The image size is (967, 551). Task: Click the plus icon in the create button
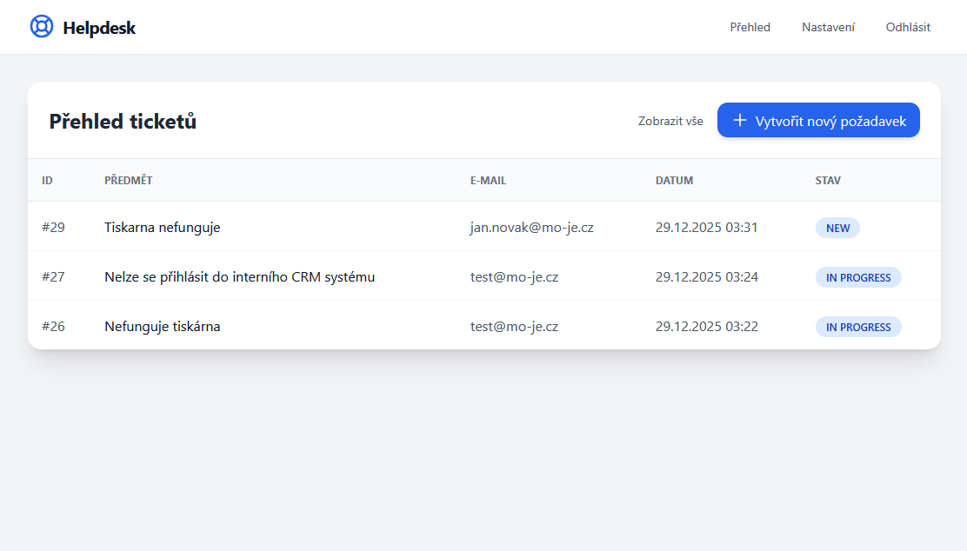click(x=740, y=121)
